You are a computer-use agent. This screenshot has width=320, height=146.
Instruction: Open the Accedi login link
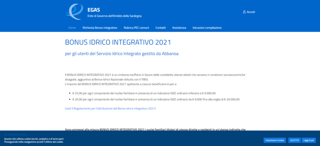point(249,12)
